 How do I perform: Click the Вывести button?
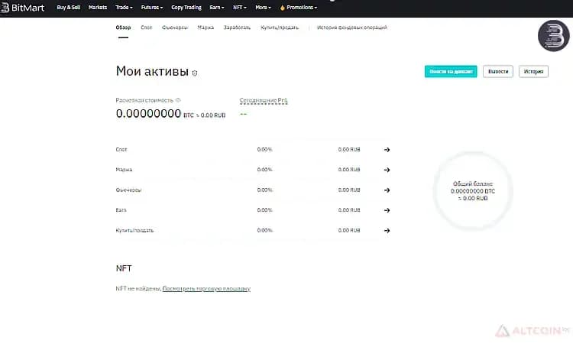tap(498, 71)
